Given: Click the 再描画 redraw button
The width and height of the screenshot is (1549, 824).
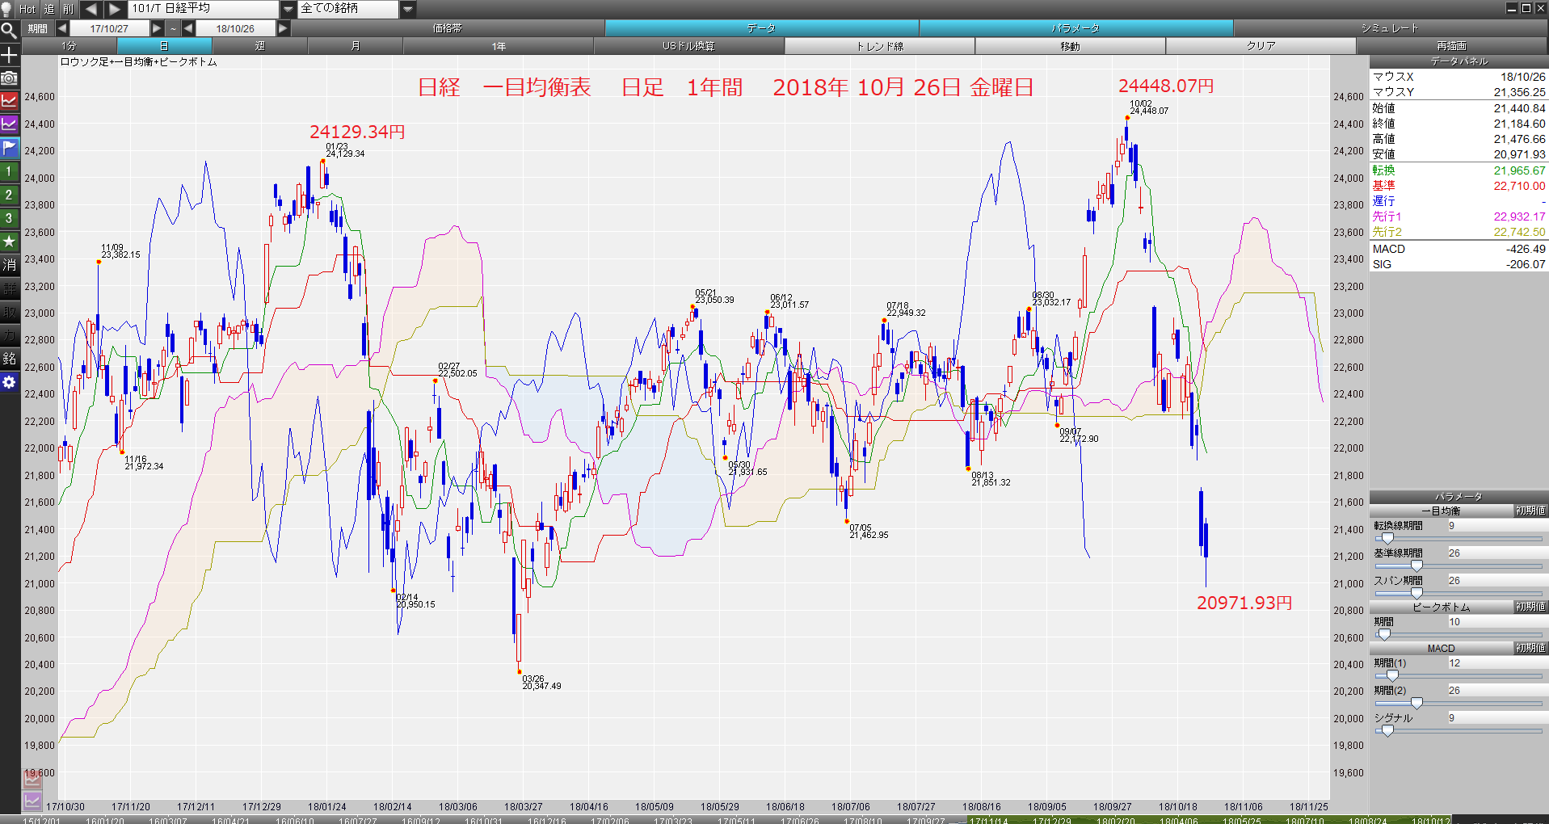Looking at the screenshot, I should [1452, 46].
